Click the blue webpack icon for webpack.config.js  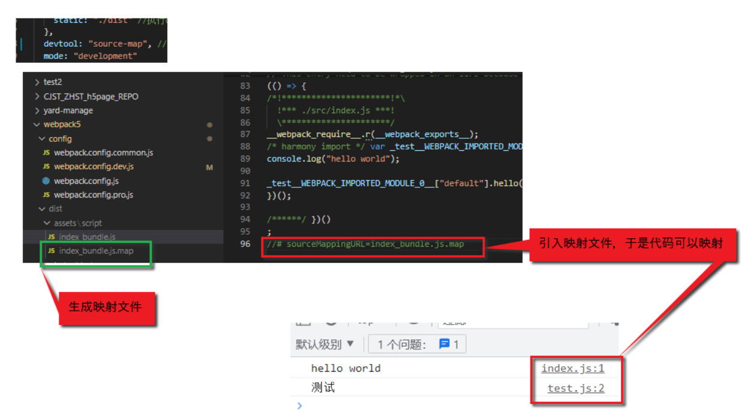coord(46,181)
